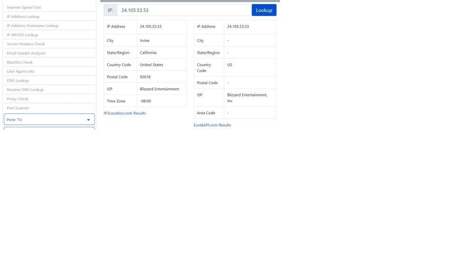Select Email Header Analyzer
The width and height of the screenshot is (474, 256).
pos(26,53)
